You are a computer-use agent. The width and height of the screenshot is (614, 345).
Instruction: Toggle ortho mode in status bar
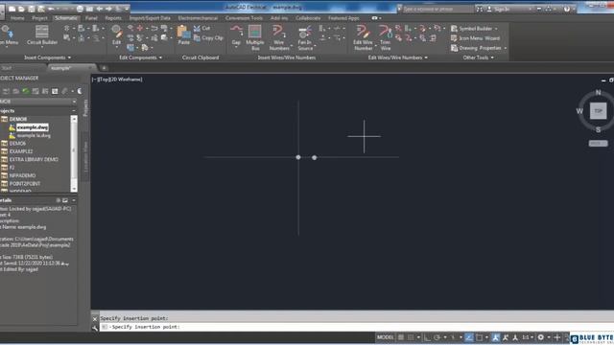pos(427,337)
